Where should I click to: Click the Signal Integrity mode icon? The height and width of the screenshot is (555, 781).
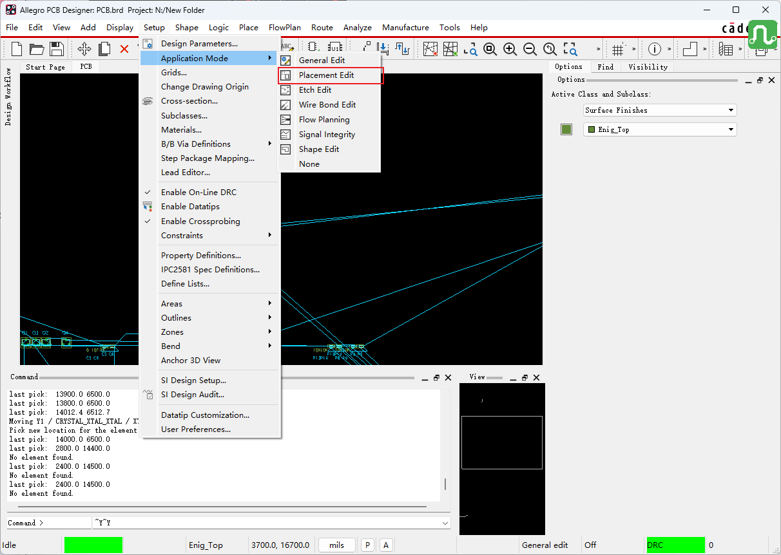tap(286, 134)
